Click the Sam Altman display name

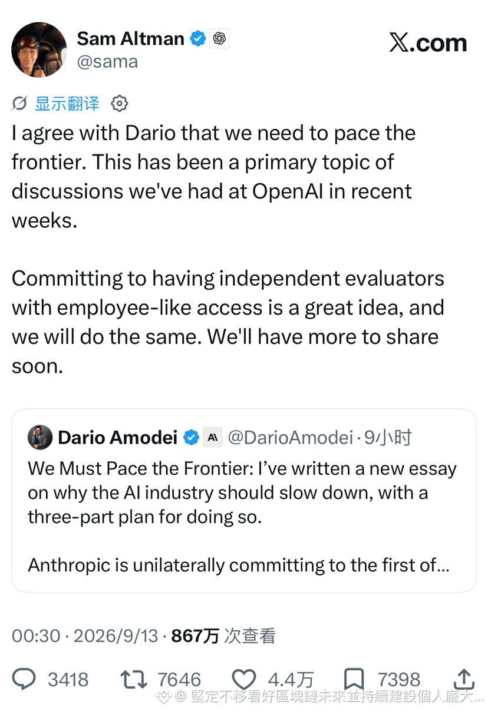pyautogui.click(x=130, y=39)
